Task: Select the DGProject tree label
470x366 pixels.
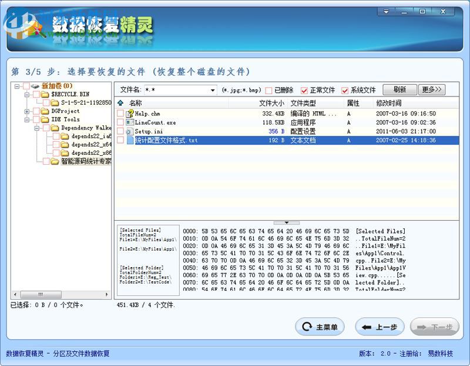Action: [65, 111]
